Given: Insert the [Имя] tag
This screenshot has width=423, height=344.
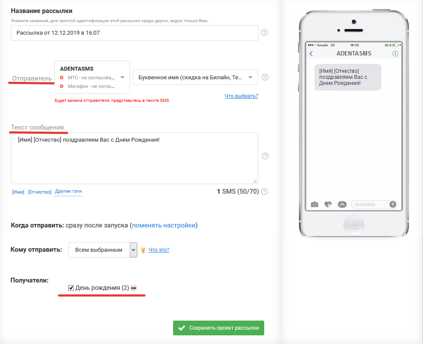Looking at the screenshot, I should click(x=18, y=191).
